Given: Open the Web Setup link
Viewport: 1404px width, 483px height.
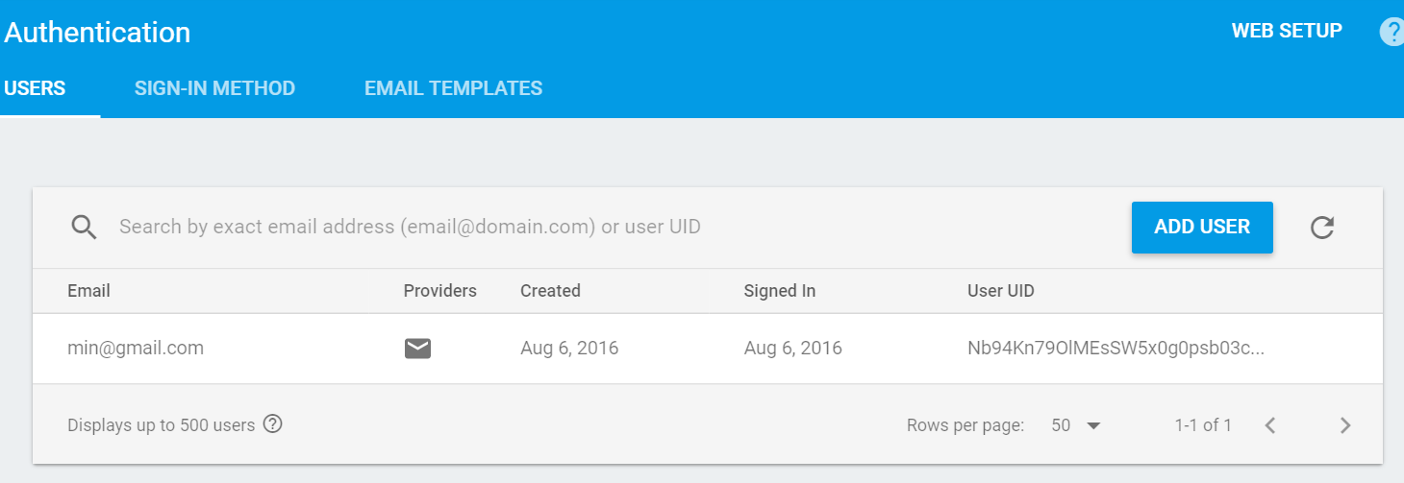Looking at the screenshot, I should pyautogui.click(x=1287, y=31).
